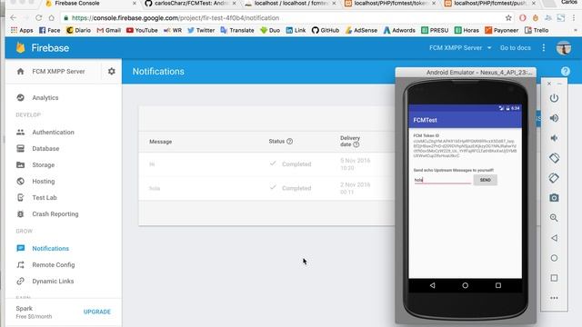Click the Message column header
This screenshot has height=327, width=582.
tap(160, 142)
